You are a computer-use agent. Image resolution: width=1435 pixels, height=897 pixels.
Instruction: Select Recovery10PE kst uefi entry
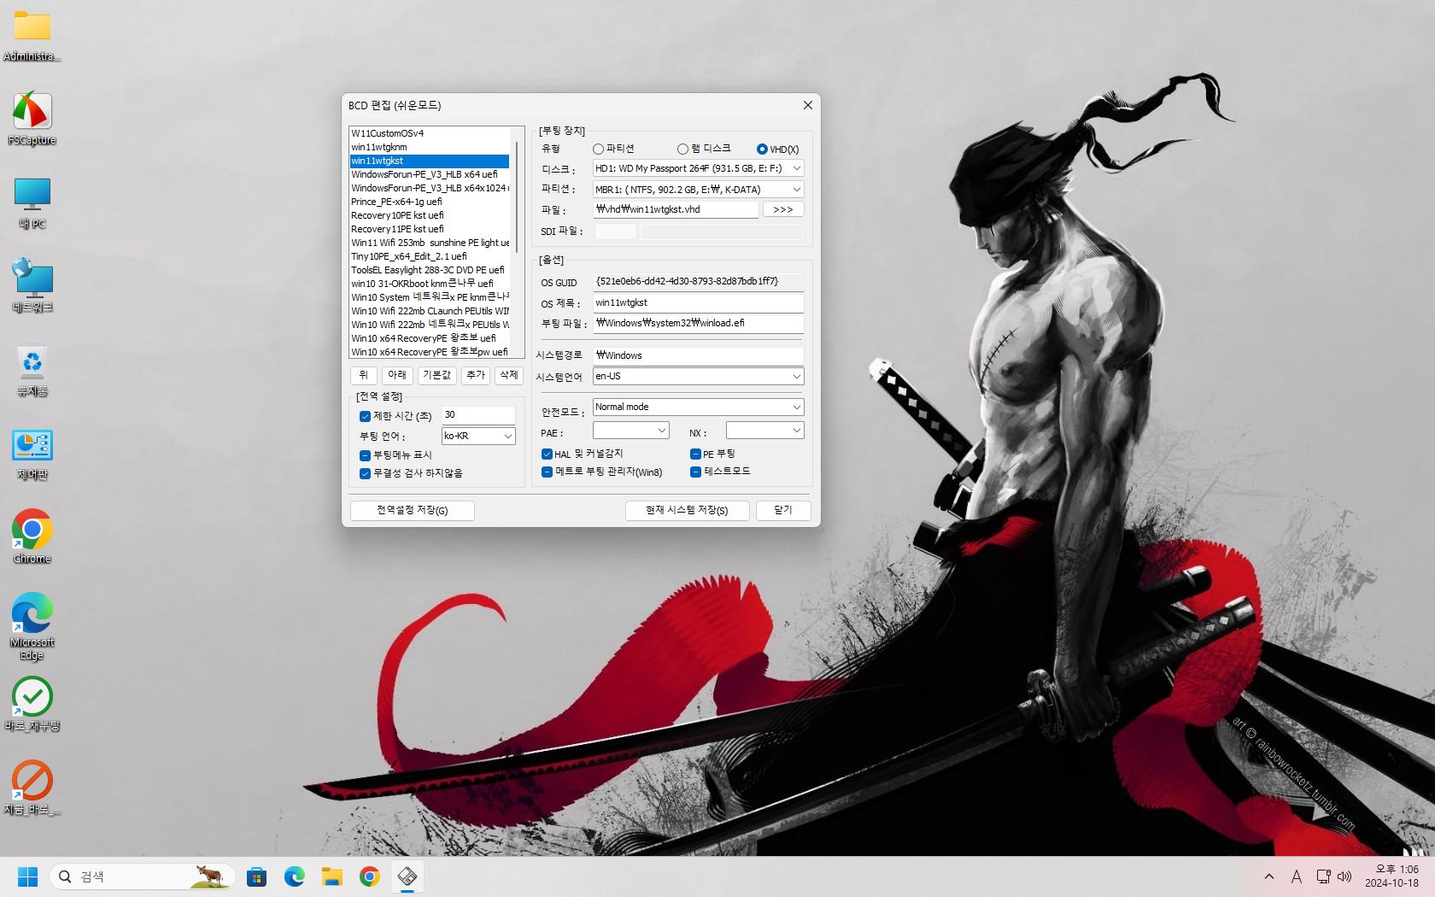(430, 215)
